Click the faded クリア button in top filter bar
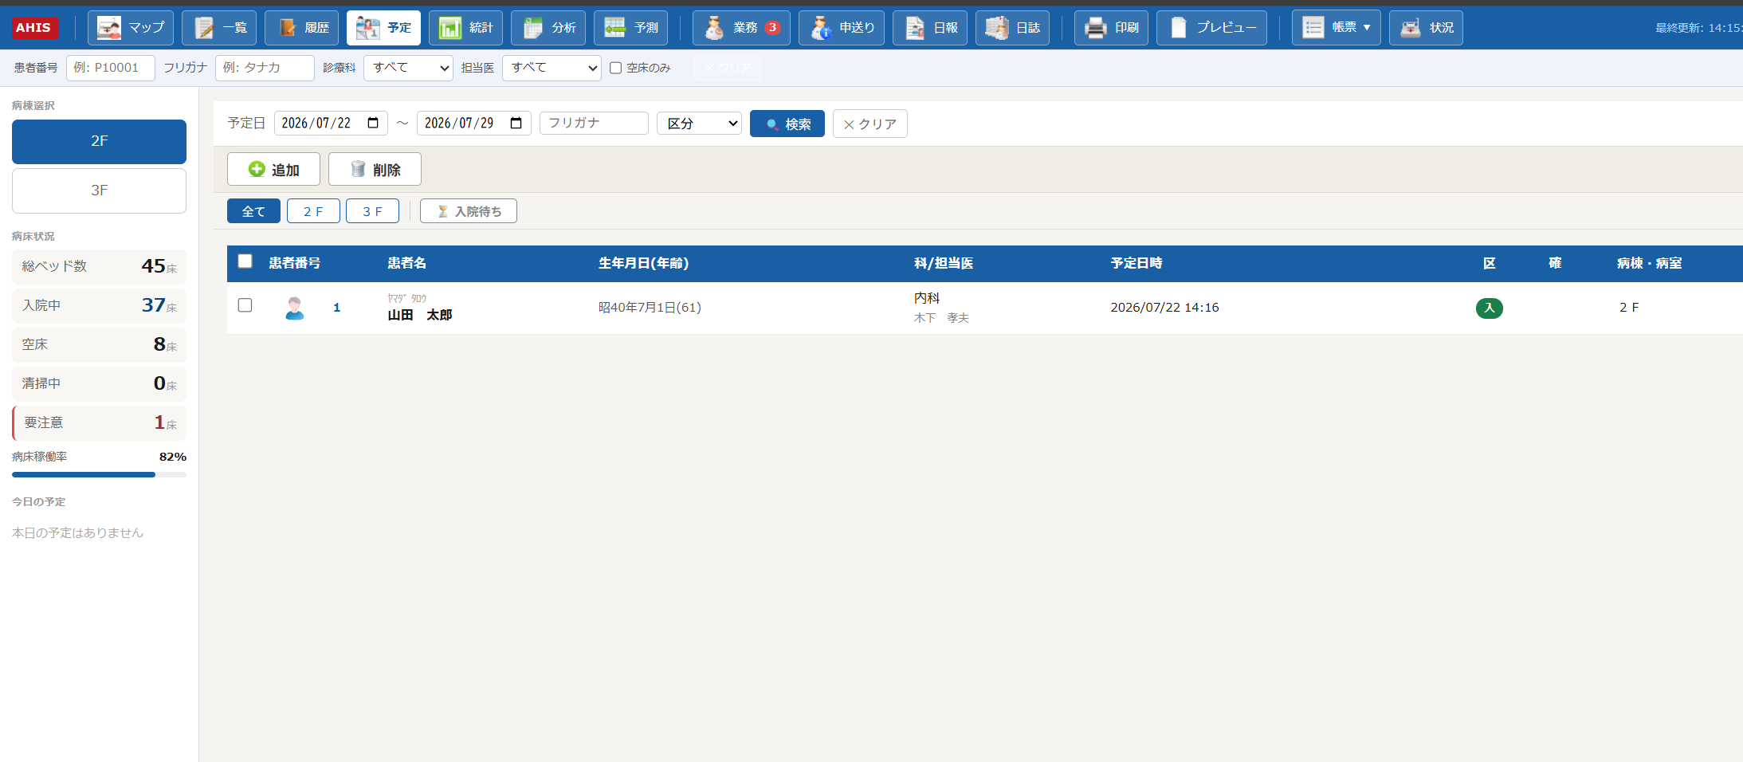Screen dimensions: 1743x762 click(x=727, y=68)
